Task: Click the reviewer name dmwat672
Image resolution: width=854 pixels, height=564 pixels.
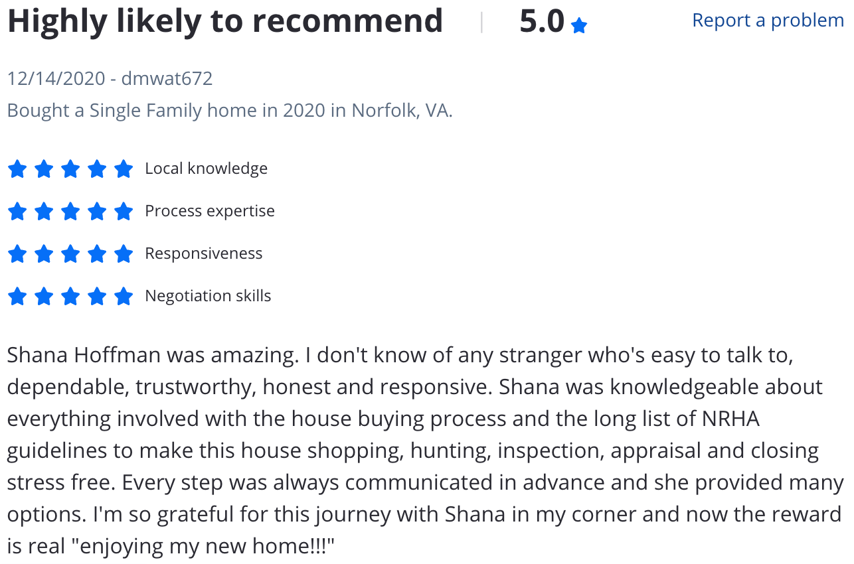Action: (x=167, y=78)
